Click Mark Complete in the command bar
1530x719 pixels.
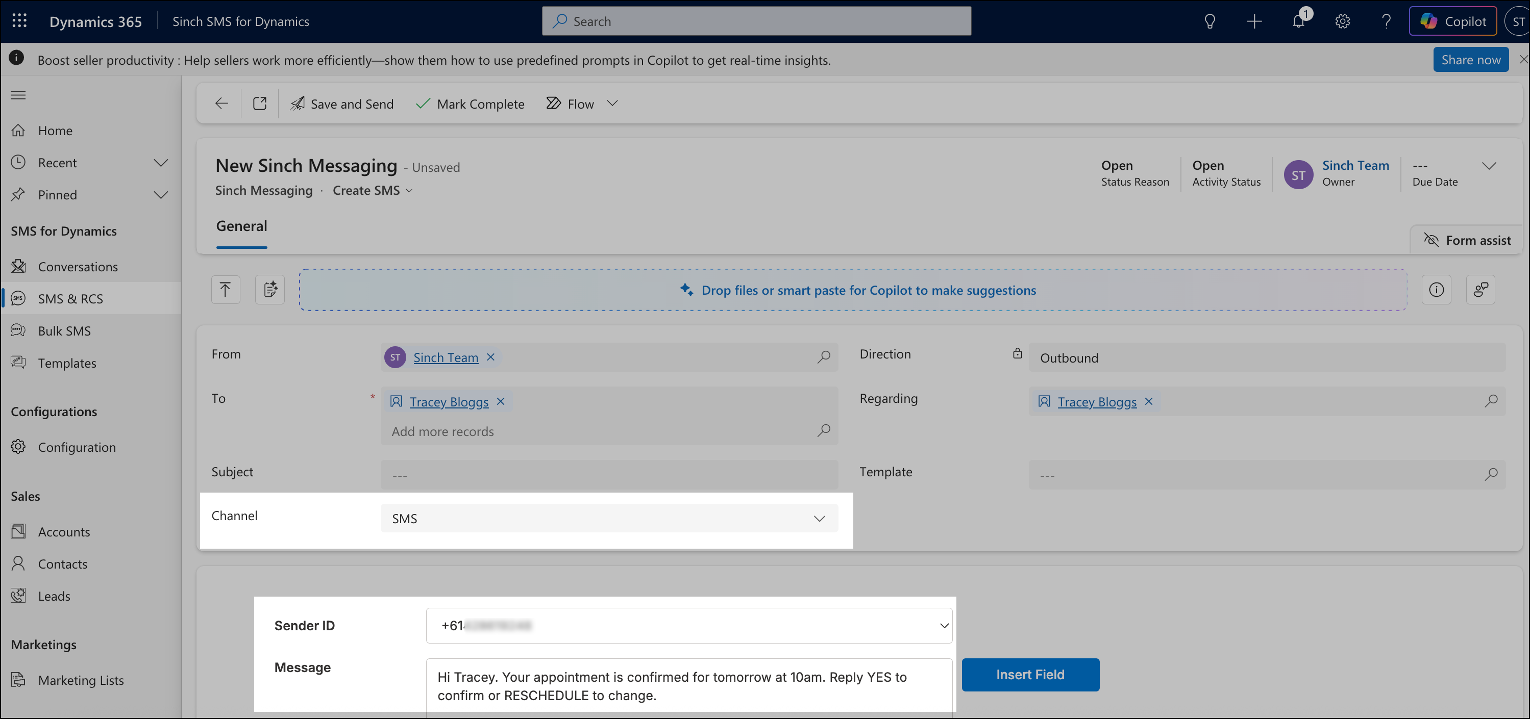pos(470,104)
